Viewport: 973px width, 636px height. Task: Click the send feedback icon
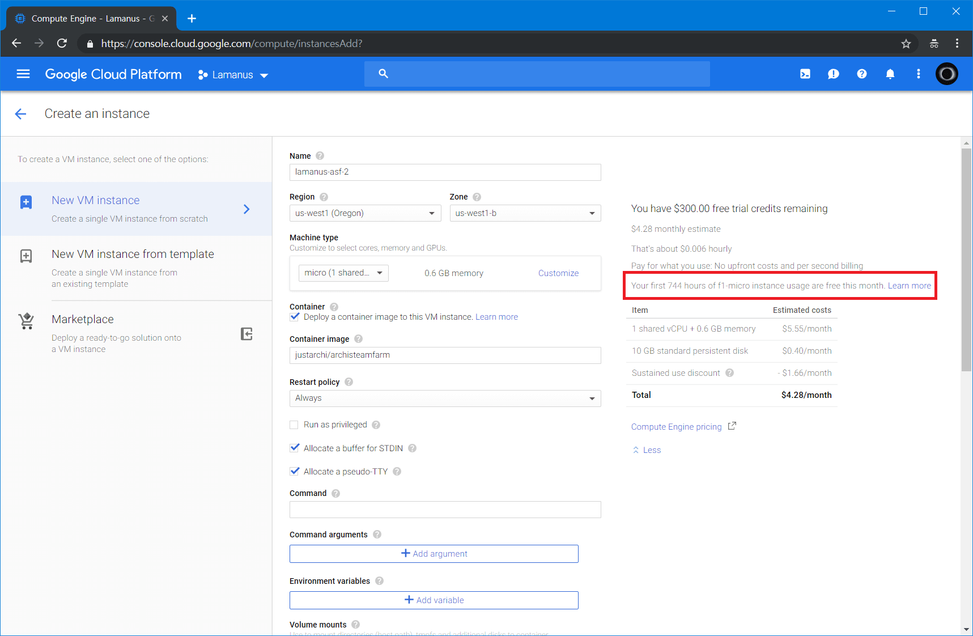tap(833, 74)
